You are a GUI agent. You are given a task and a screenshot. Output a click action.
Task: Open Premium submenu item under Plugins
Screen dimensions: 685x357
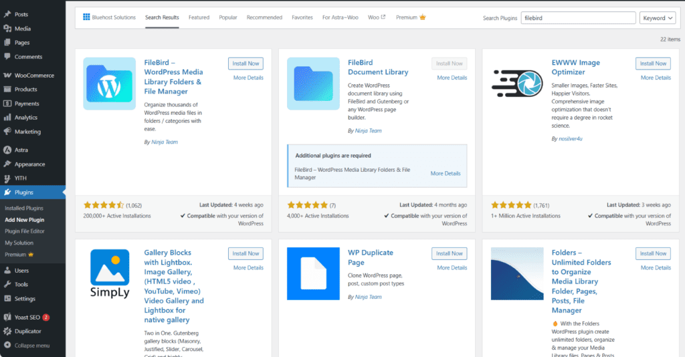click(19, 255)
